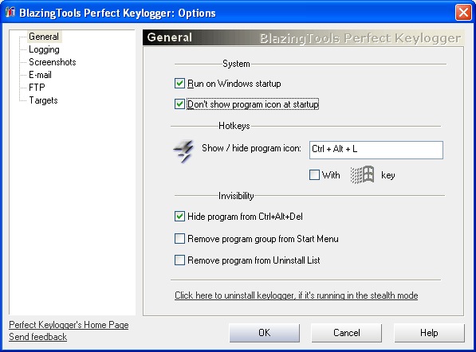Click the Cancel button
Viewport: 476px width, 352px height.
tap(347, 333)
